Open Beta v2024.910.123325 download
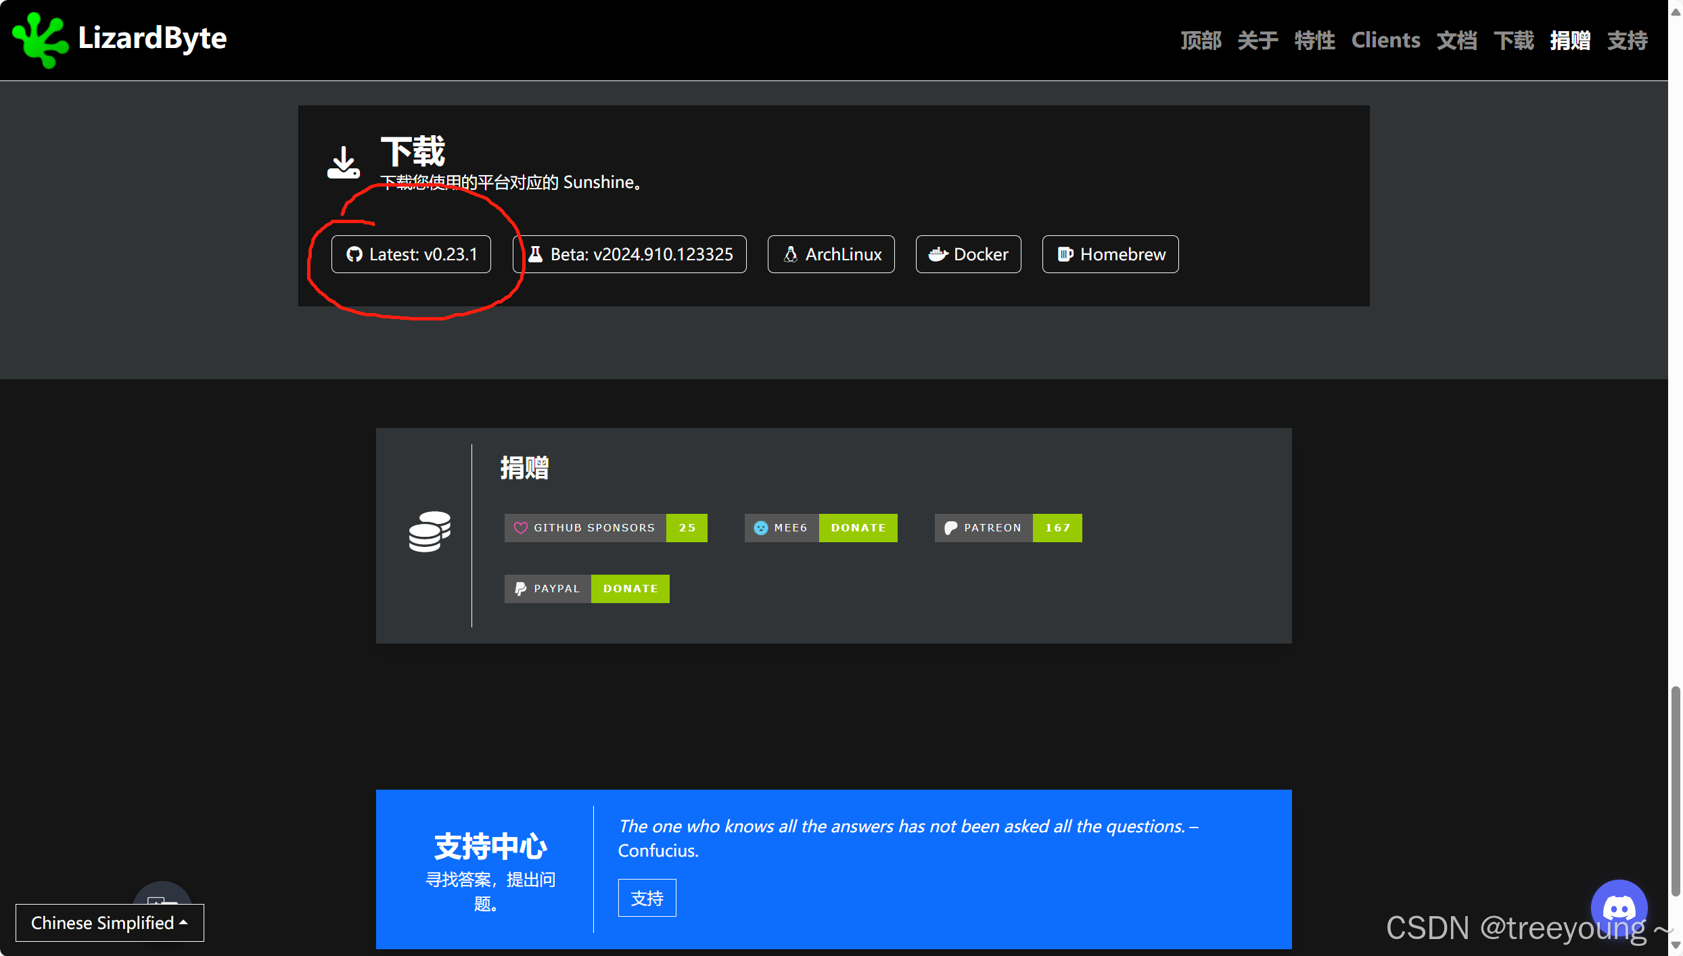 [x=630, y=254]
